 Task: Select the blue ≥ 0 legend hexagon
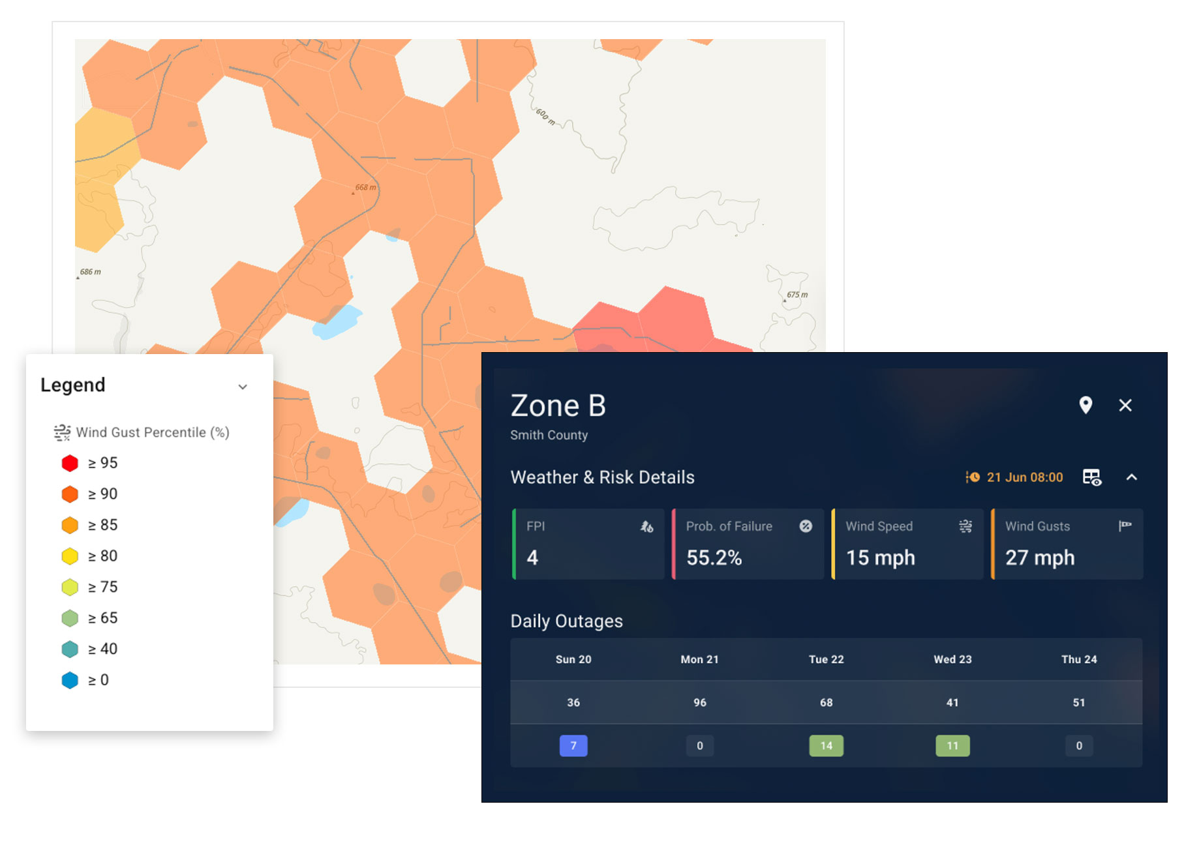coord(70,680)
